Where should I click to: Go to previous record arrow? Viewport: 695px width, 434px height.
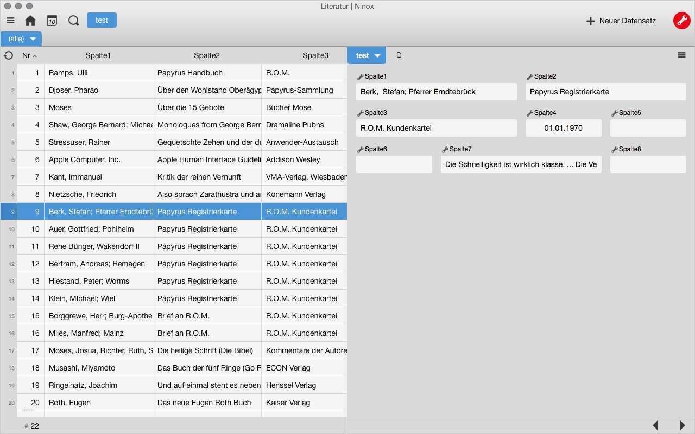pyautogui.click(x=655, y=425)
